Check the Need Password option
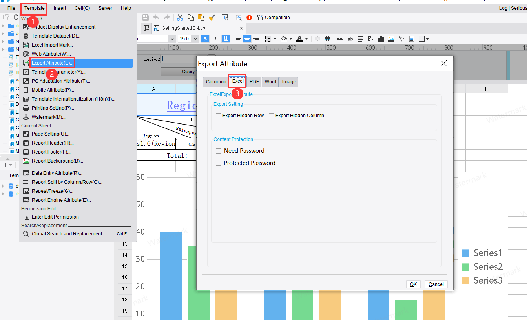This screenshot has width=527, height=320. tap(218, 151)
